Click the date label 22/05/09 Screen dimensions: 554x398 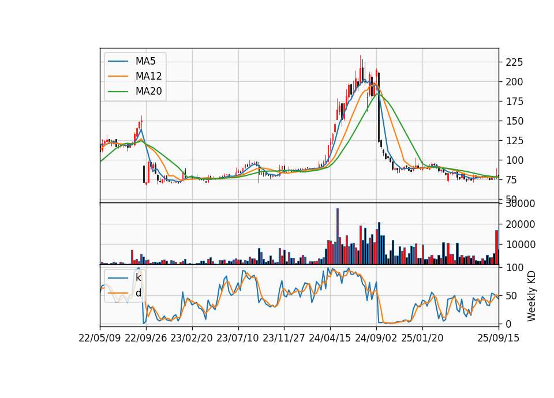100,338
